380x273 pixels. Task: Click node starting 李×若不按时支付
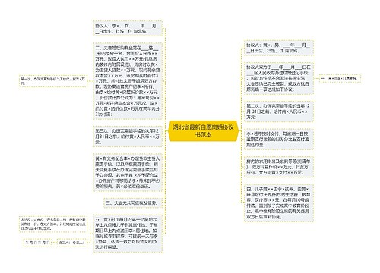(x=279, y=139)
